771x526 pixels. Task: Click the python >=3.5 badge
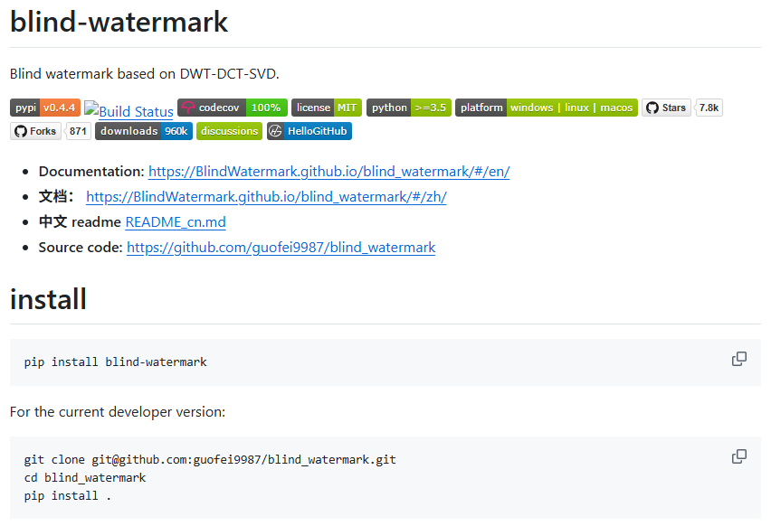point(409,108)
